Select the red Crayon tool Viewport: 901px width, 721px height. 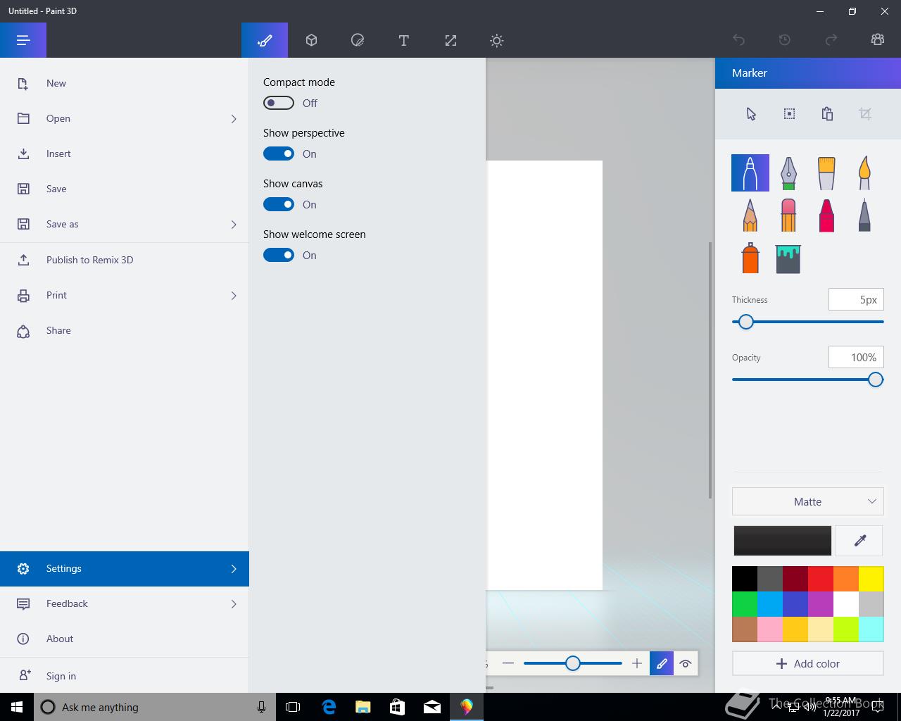click(x=826, y=215)
